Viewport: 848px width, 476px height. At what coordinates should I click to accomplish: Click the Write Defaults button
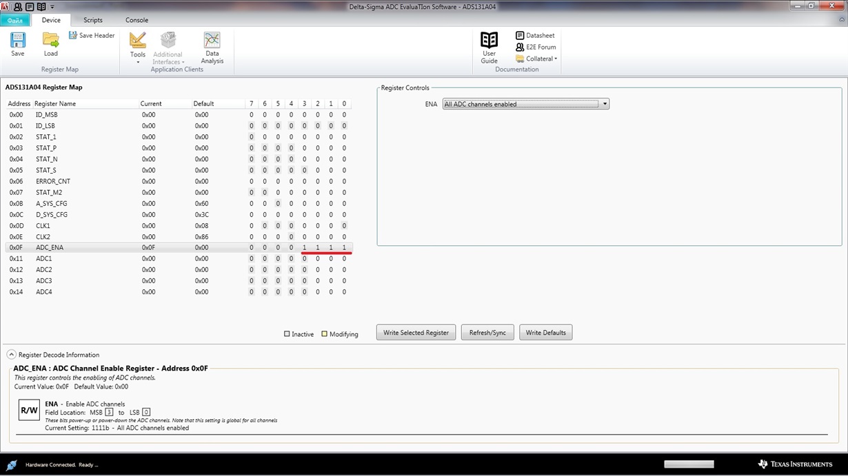(545, 333)
